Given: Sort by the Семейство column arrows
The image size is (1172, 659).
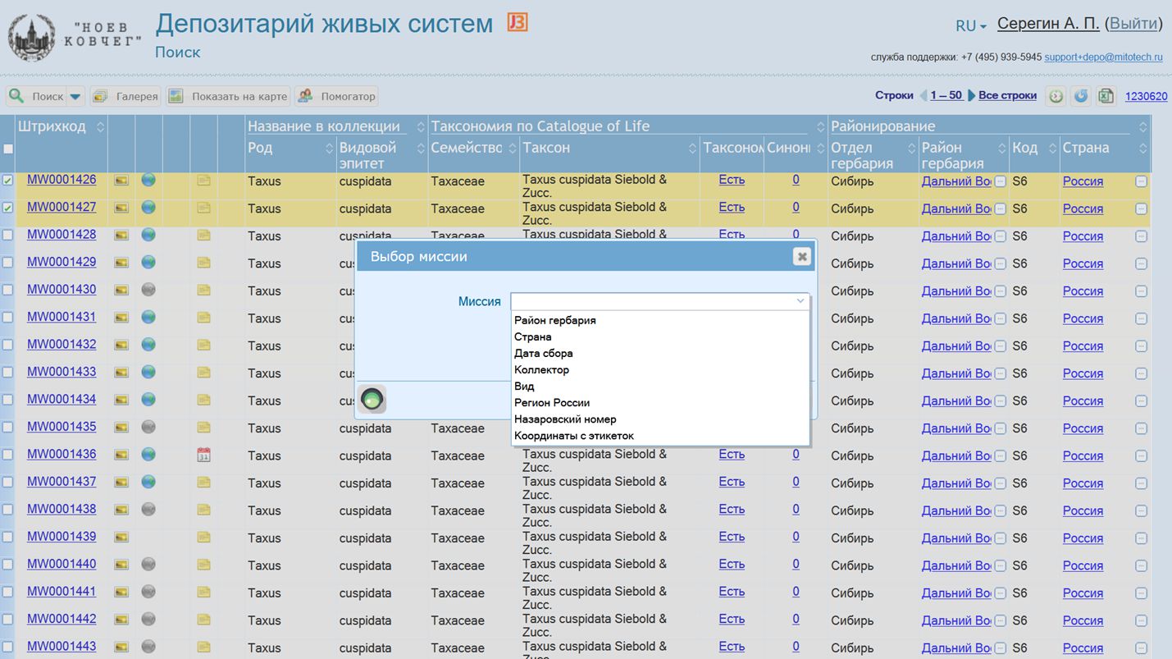Looking at the screenshot, I should coord(513,149).
